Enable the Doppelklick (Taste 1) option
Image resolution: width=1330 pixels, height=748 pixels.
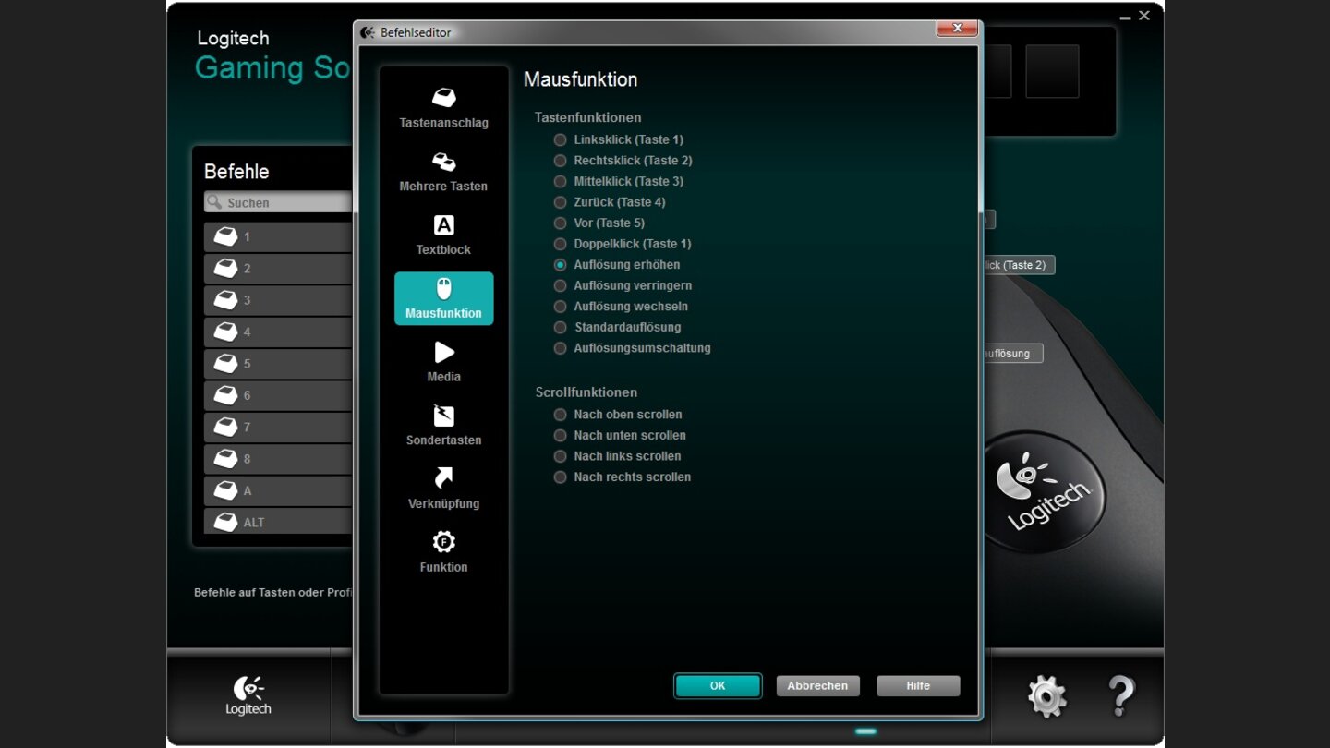pos(560,245)
